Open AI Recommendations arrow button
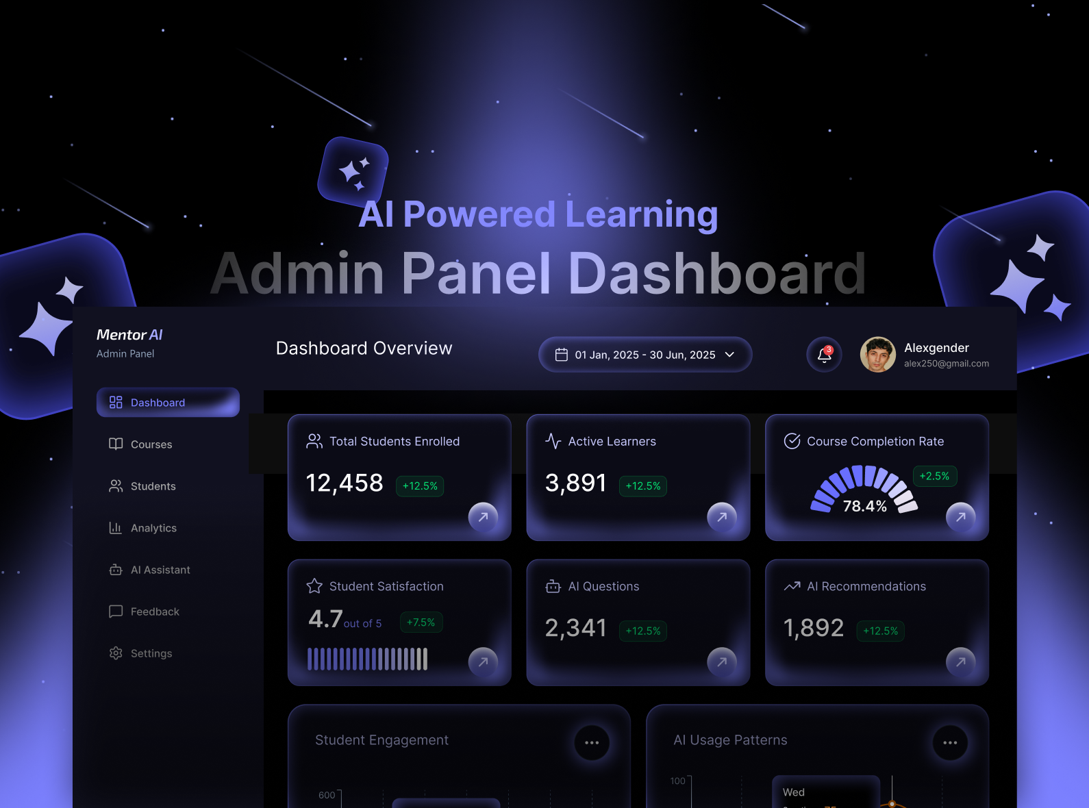1089x808 pixels. click(x=961, y=662)
